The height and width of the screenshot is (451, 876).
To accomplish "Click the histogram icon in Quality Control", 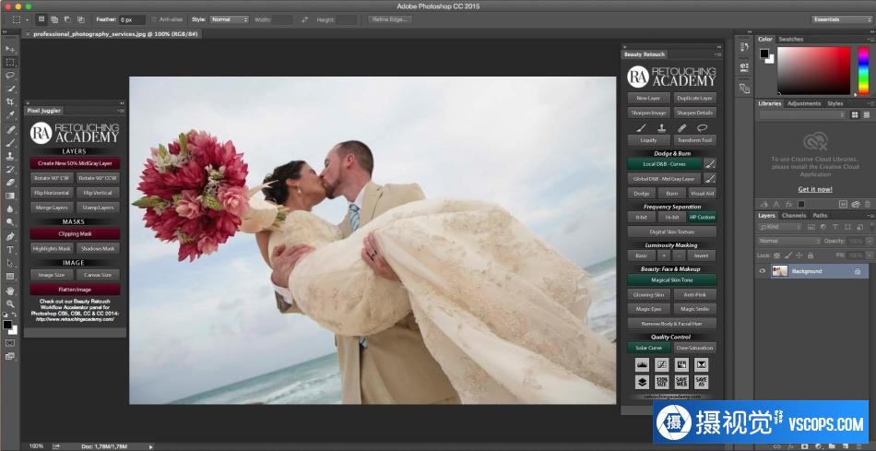I will pyautogui.click(x=643, y=365).
